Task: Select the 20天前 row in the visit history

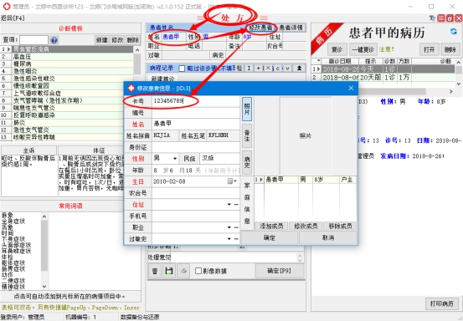Action: (383, 78)
